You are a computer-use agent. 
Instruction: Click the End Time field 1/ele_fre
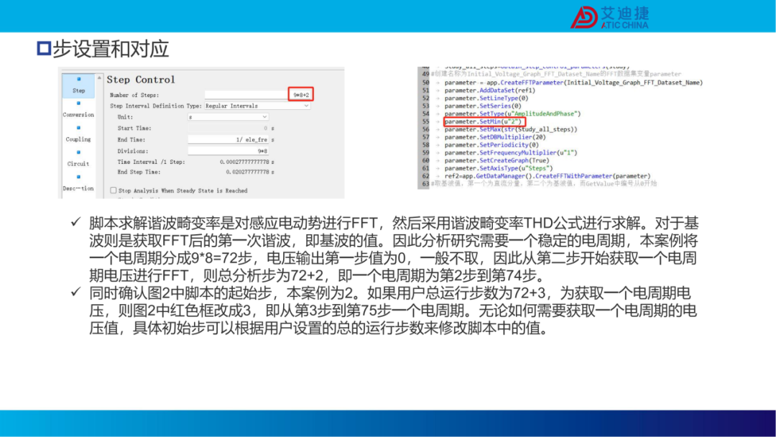[x=228, y=139]
